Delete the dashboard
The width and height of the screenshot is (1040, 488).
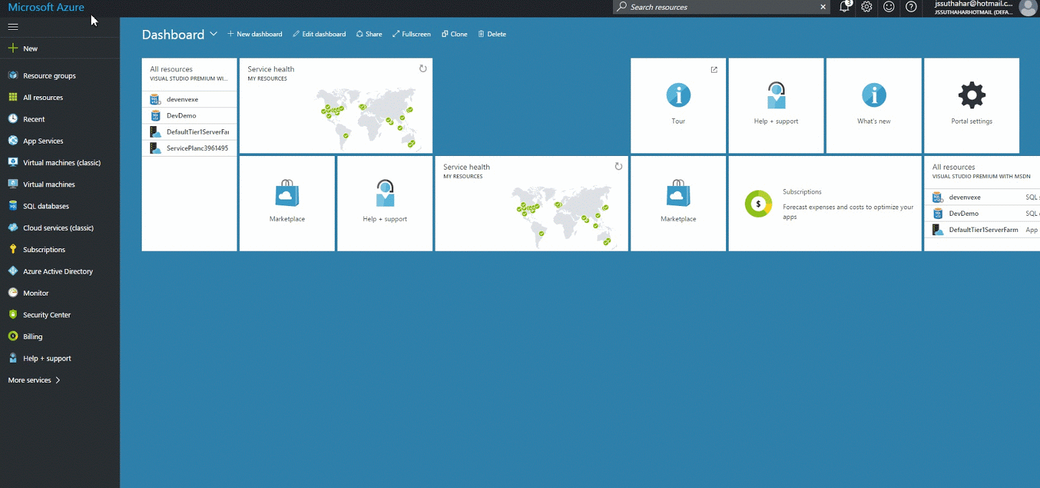coord(492,34)
